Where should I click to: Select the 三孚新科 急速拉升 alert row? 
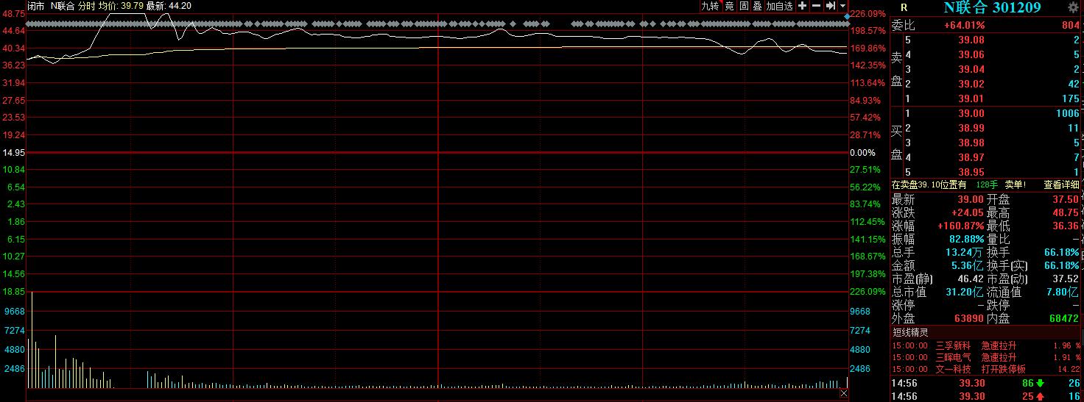[987, 345]
